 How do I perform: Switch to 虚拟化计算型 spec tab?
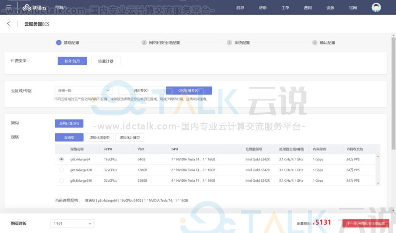[130, 137]
